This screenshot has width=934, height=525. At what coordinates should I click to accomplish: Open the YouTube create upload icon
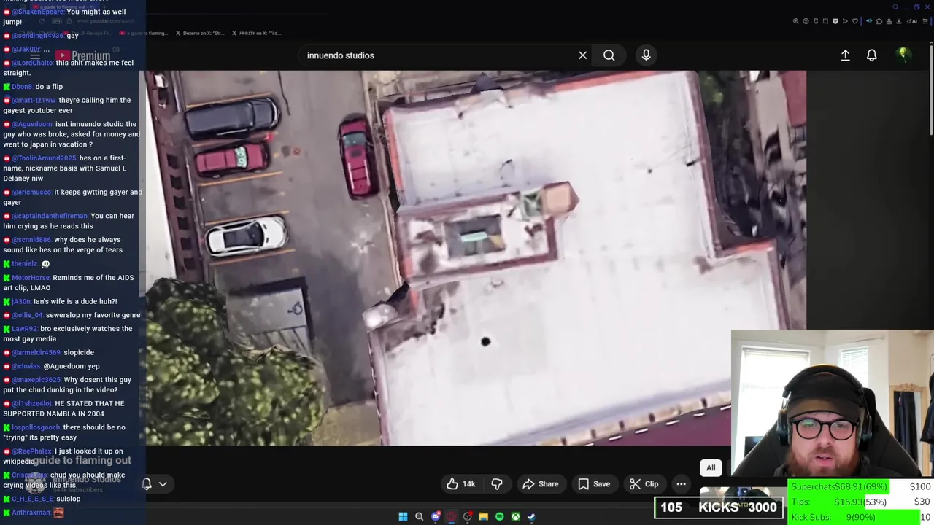pos(845,55)
